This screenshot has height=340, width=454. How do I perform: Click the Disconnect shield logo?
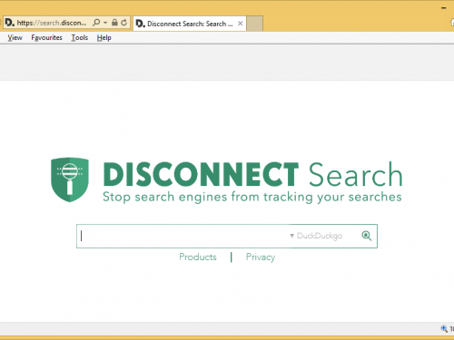(70, 180)
